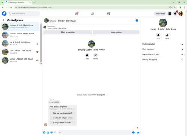Click Lindsey's message 8102102609

pyautogui.click(x=54, y=102)
